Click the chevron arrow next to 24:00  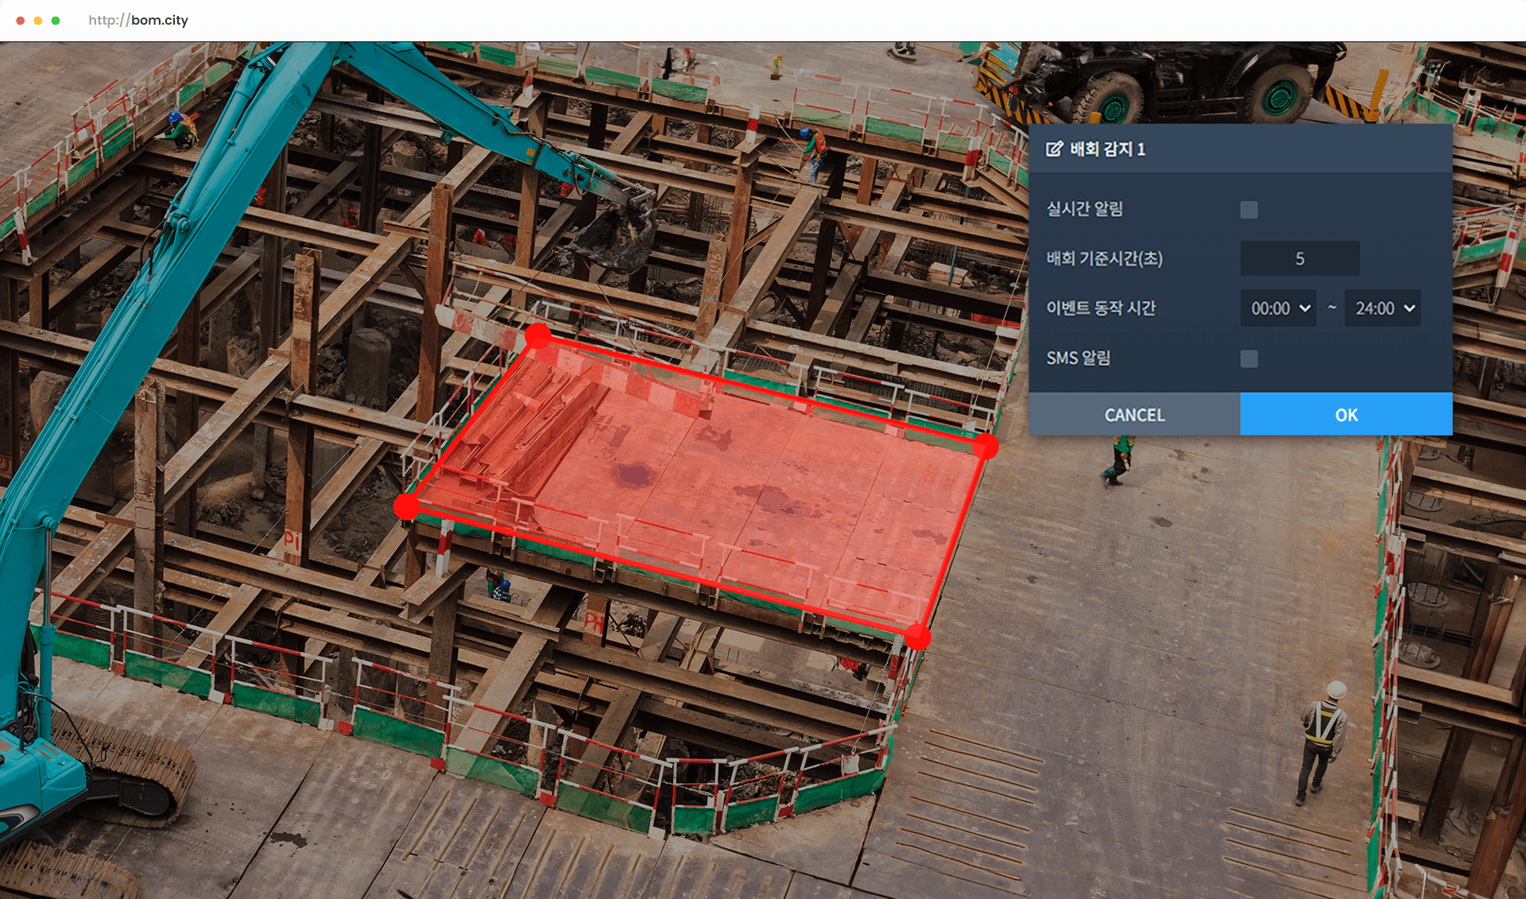point(1409,308)
